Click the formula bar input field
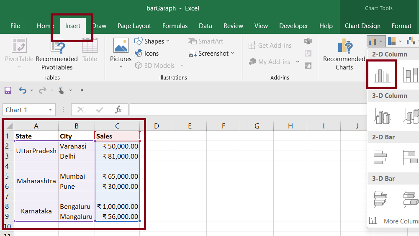419x236 pixels. pyautogui.click(x=248, y=110)
